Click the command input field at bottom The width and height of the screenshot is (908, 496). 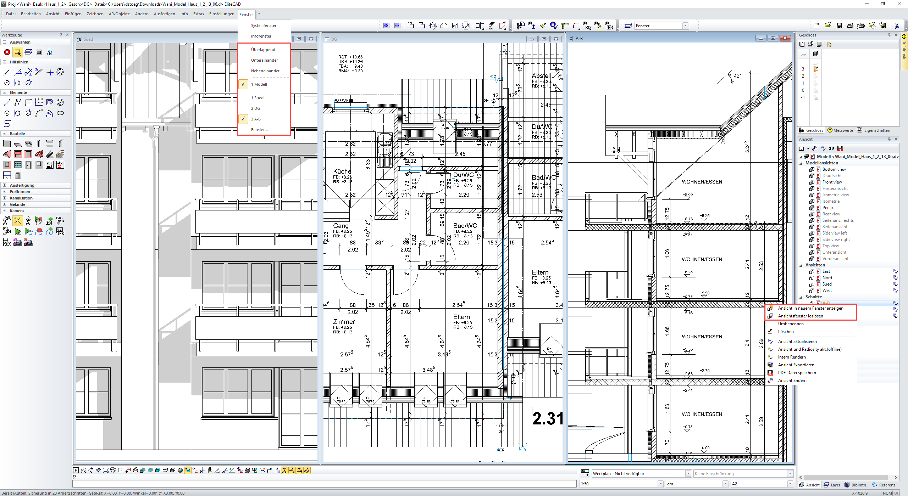click(x=324, y=484)
